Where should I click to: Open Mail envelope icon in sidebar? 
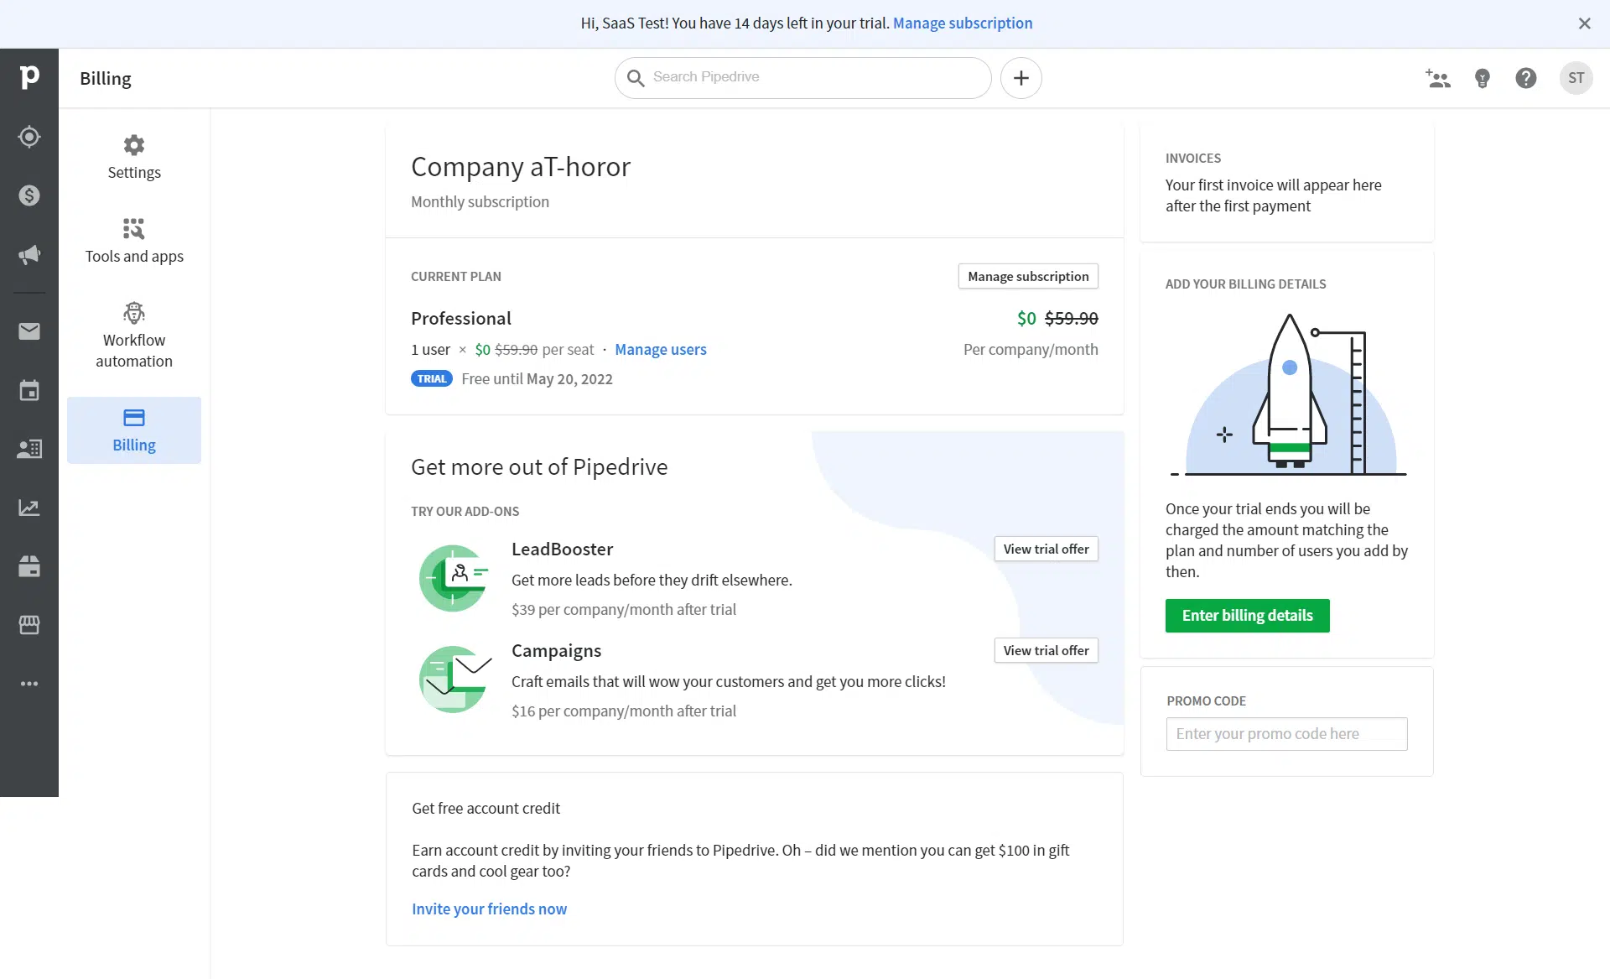pos(29,331)
